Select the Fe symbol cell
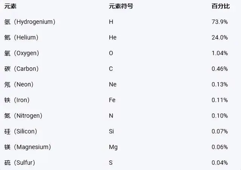Screen dimensions: 241x170 (x=112, y=100)
